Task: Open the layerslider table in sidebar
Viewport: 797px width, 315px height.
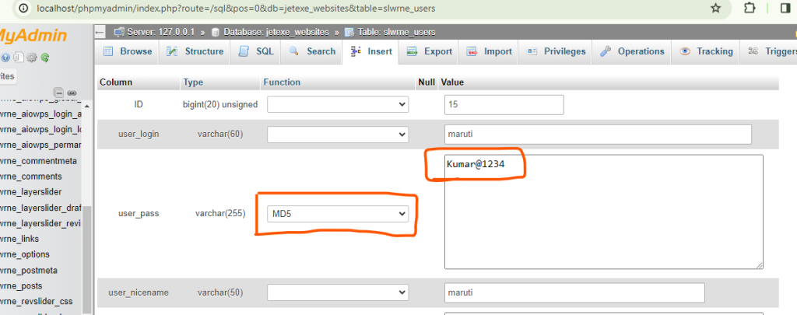Action: pyautogui.click(x=30, y=192)
